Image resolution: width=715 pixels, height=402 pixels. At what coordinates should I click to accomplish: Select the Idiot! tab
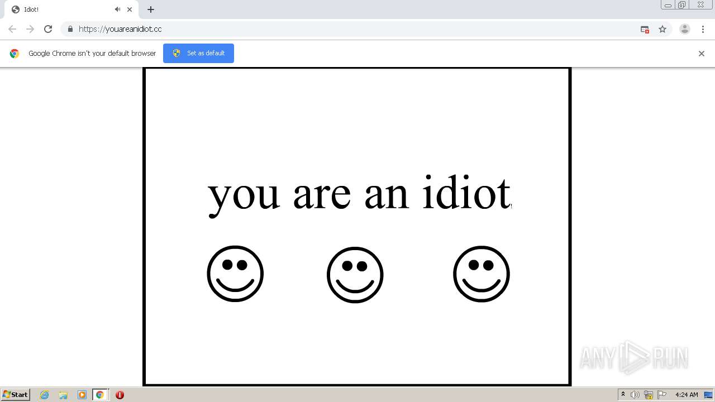pyautogui.click(x=71, y=9)
